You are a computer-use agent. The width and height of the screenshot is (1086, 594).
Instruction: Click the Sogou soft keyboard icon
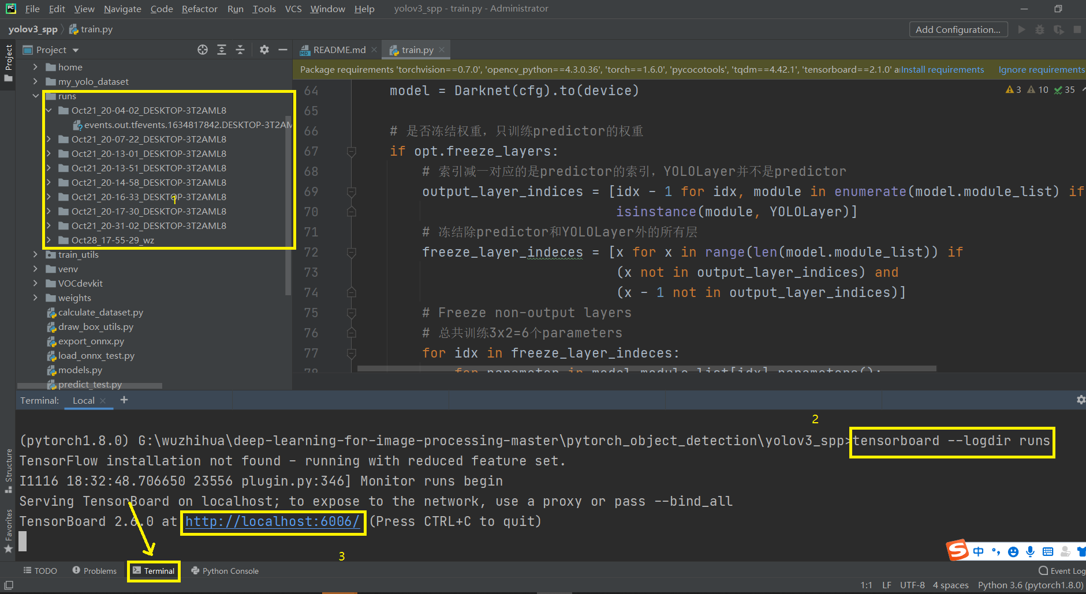tap(1048, 552)
